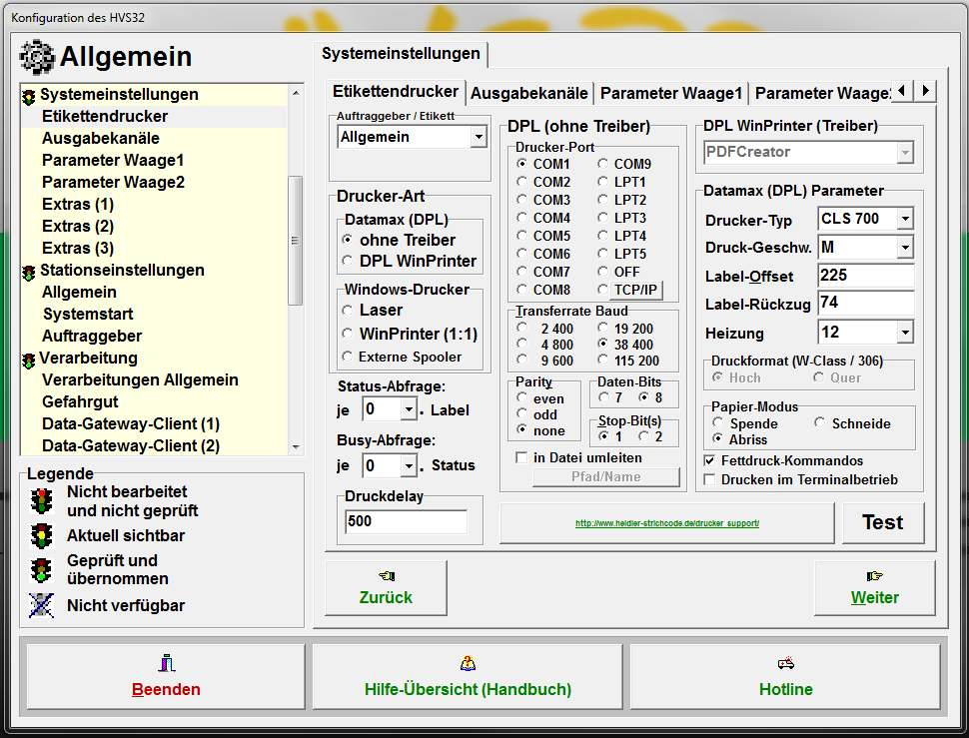Click the traffic light icon beside Systemeinstellungen
Screen dimensions: 969x738
click(28, 96)
